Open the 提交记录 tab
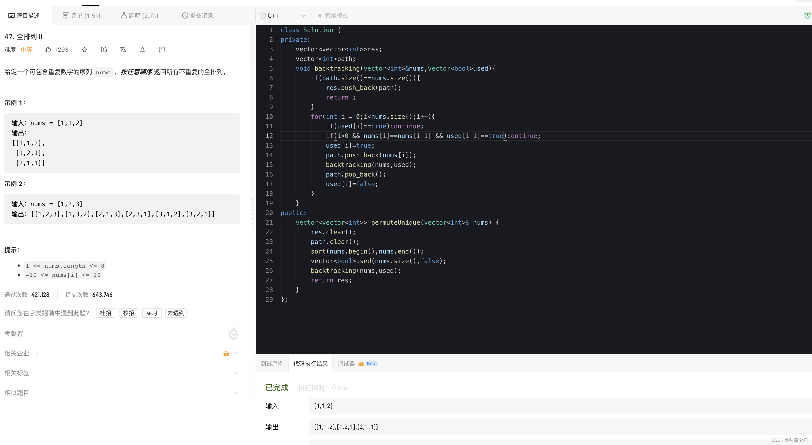 click(x=197, y=16)
